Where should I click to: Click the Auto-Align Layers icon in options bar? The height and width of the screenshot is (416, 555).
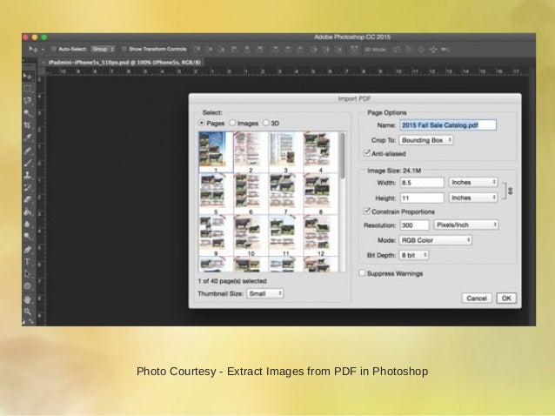(x=354, y=50)
